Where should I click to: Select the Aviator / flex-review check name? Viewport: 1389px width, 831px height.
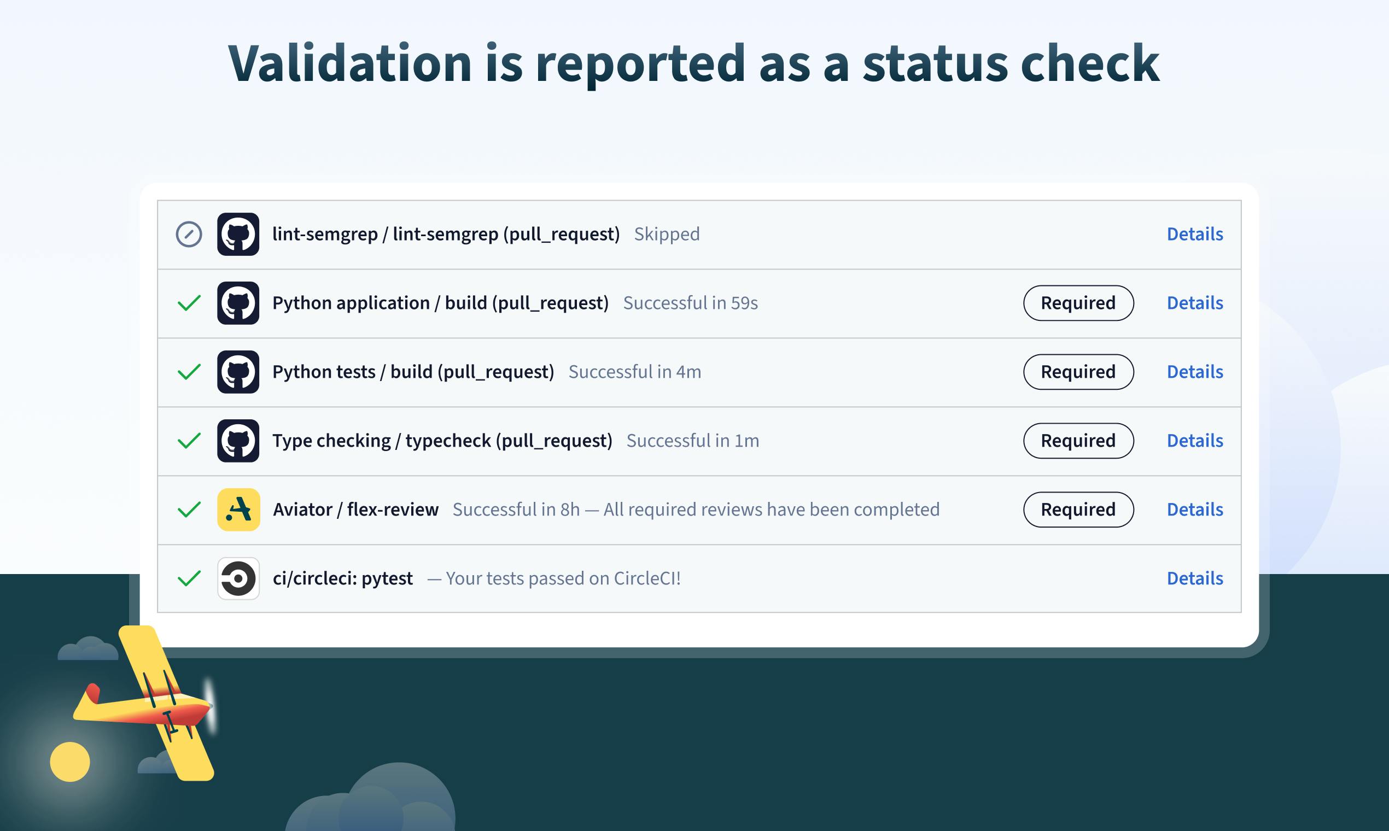tap(355, 510)
